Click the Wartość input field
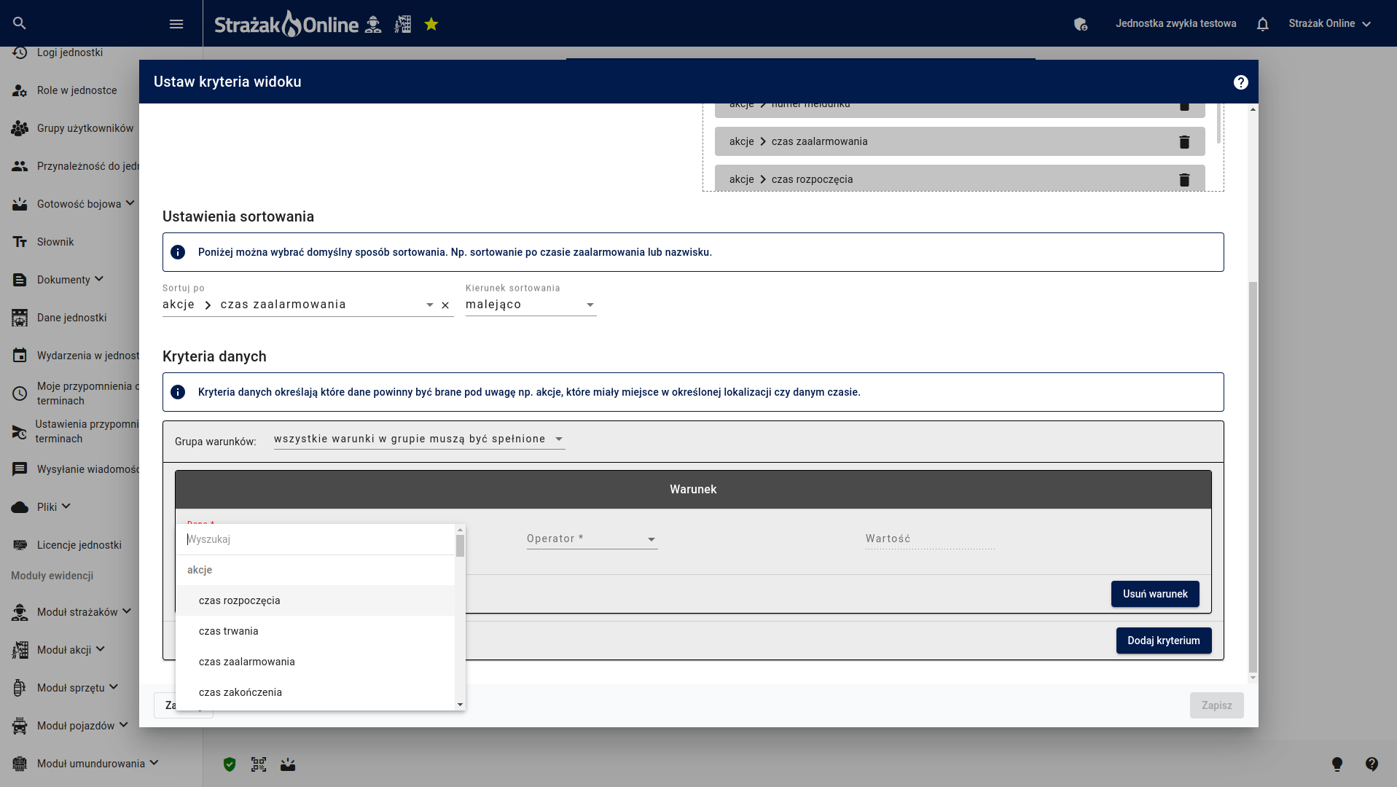Viewport: 1397px width, 787px height. coord(930,539)
